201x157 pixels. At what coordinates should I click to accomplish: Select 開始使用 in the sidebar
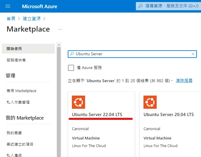click(x=14, y=49)
